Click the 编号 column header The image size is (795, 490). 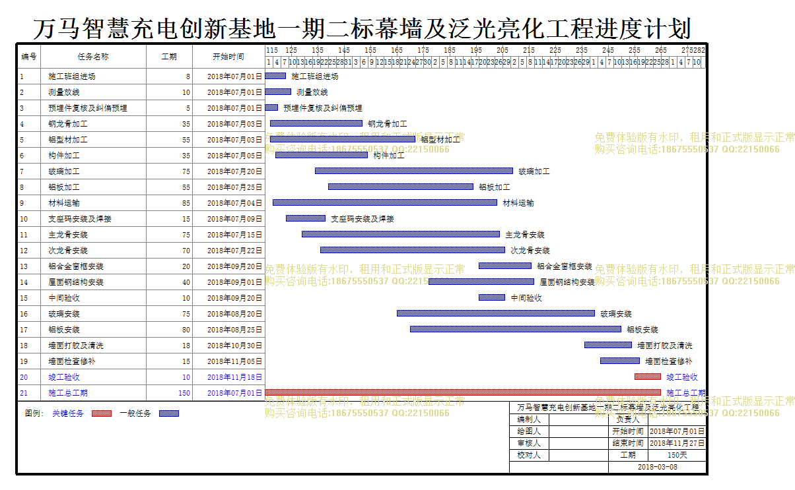click(x=29, y=57)
